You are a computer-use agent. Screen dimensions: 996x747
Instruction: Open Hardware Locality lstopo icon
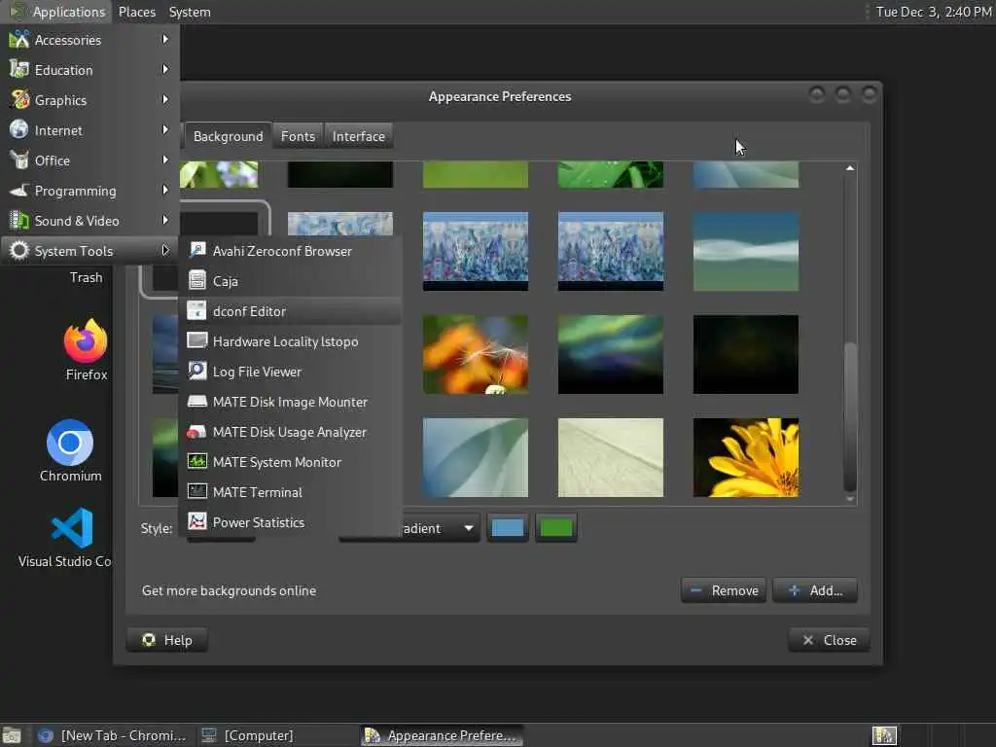point(196,340)
